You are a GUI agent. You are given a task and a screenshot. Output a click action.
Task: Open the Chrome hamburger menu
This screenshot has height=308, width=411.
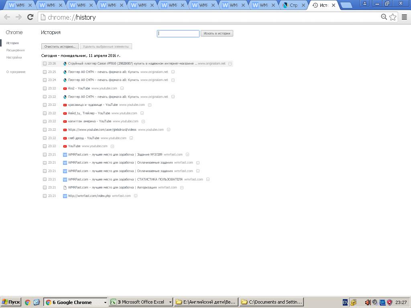pos(404,17)
